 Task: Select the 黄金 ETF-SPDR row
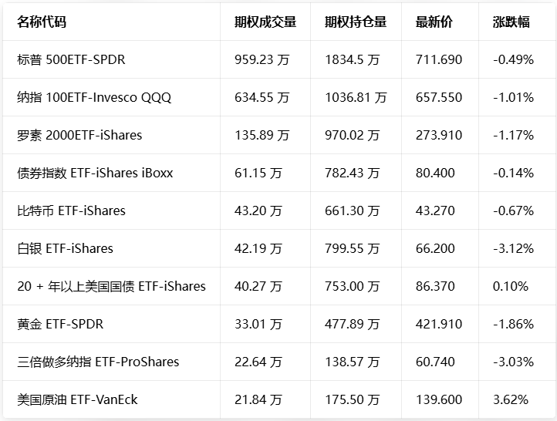[x=60, y=324]
